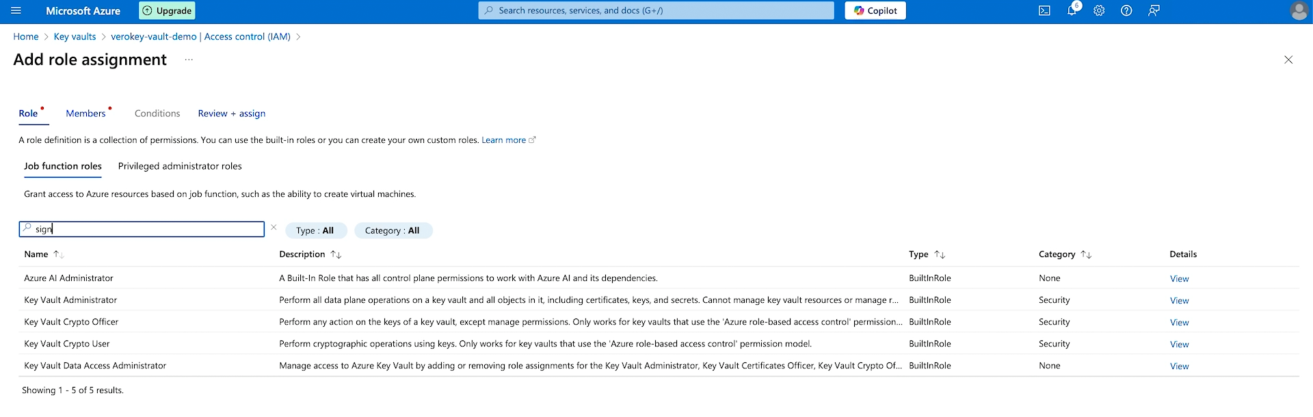Clear the role search box text
Image resolution: width=1313 pixels, height=417 pixels.
click(x=274, y=228)
